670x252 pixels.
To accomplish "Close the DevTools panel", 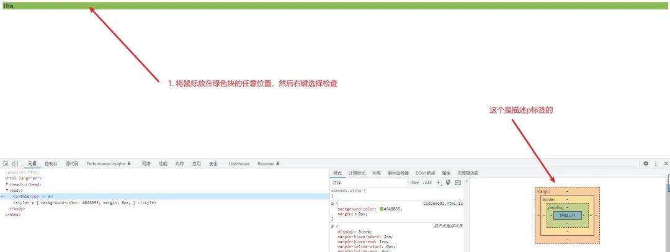I will point(666,163).
